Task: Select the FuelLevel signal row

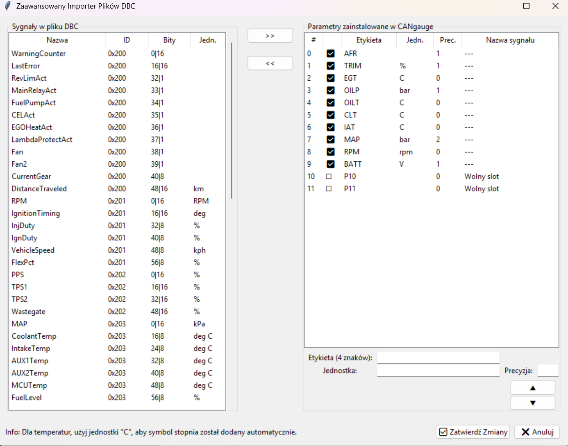Action: coord(117,398)
